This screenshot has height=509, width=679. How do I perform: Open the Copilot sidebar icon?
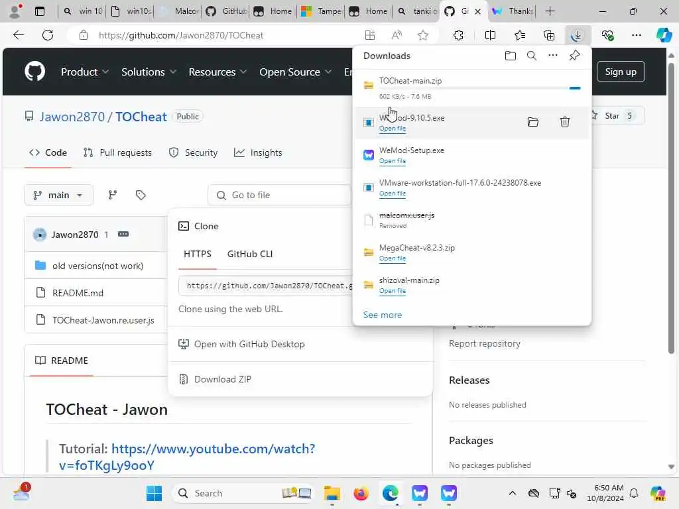coord(663,36)
